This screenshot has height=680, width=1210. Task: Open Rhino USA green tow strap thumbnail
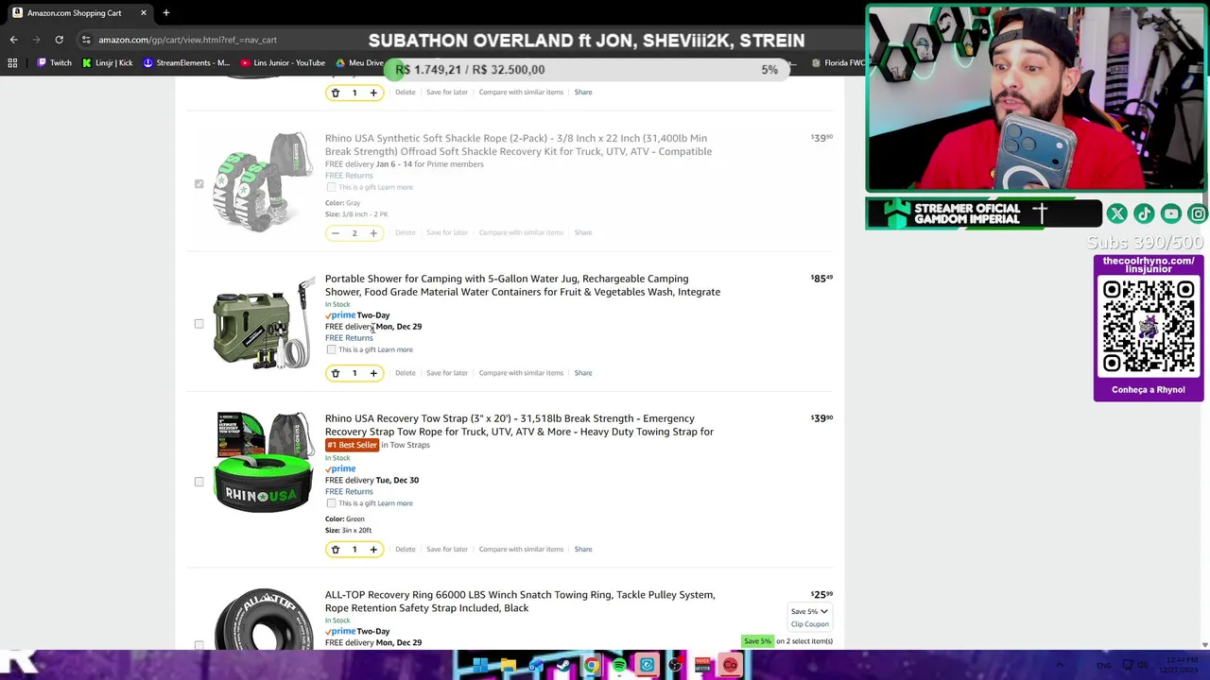click(263, 463)
